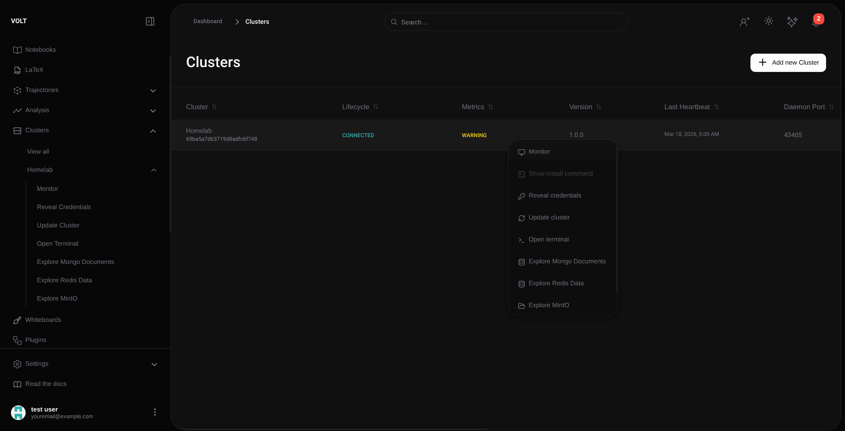Click the invite user icon in the header
845x431 pixels.
click(744, 21)
